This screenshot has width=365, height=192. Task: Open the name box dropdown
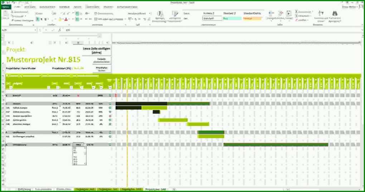pos(35,30)
